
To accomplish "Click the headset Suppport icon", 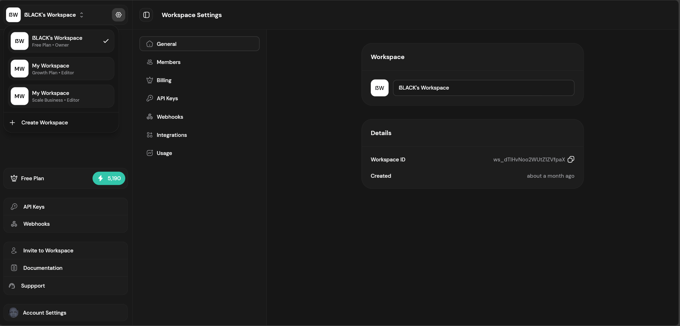I will click(12, 286).
